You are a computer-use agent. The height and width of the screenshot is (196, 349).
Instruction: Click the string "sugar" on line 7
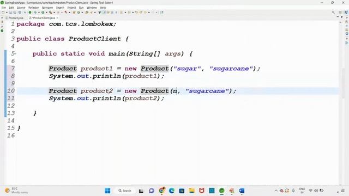(187, 69)
